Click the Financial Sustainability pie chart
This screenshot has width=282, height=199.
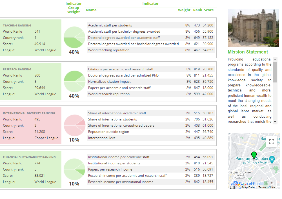(74, 169)
